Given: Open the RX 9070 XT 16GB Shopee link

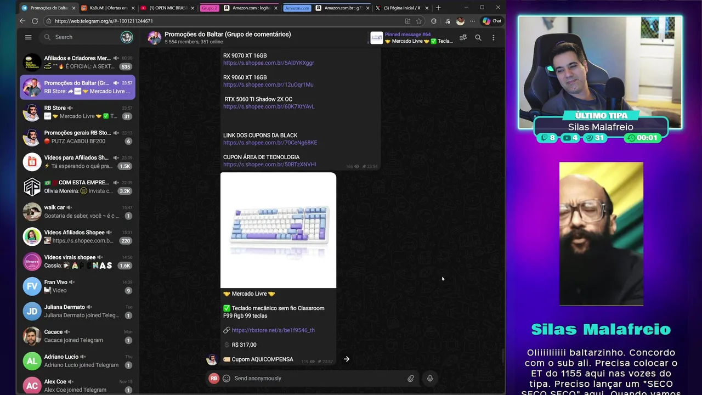Looking at the screenshot, I should coord(269,63).
